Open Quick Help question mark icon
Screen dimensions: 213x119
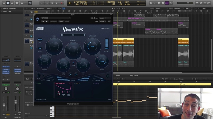(17, 3)
